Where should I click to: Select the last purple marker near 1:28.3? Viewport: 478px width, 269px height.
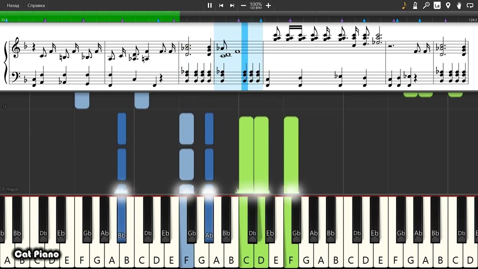(x=446, y=20)
